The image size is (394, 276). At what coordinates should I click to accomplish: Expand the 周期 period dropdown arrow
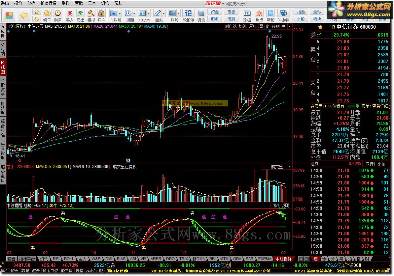[134, 13]
